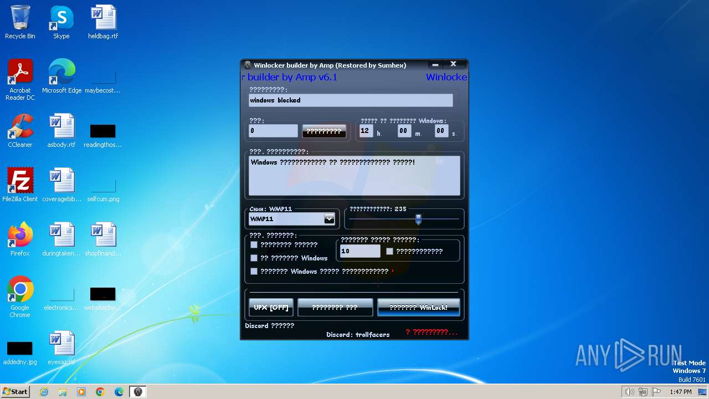Open the asbody.rtf document

pyautogui.click(x=61, y=131)
